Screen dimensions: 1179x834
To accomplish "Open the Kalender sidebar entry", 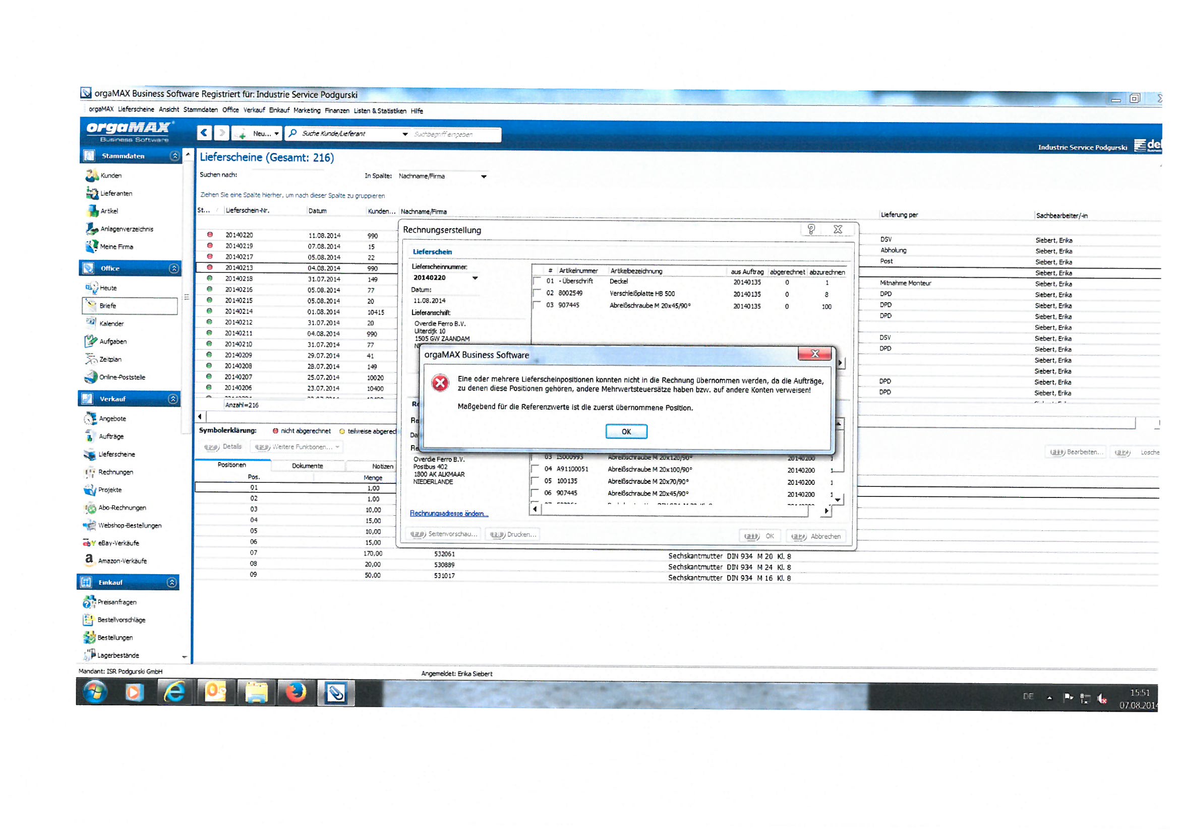I will pyautogui.click(x=104, y=324).
